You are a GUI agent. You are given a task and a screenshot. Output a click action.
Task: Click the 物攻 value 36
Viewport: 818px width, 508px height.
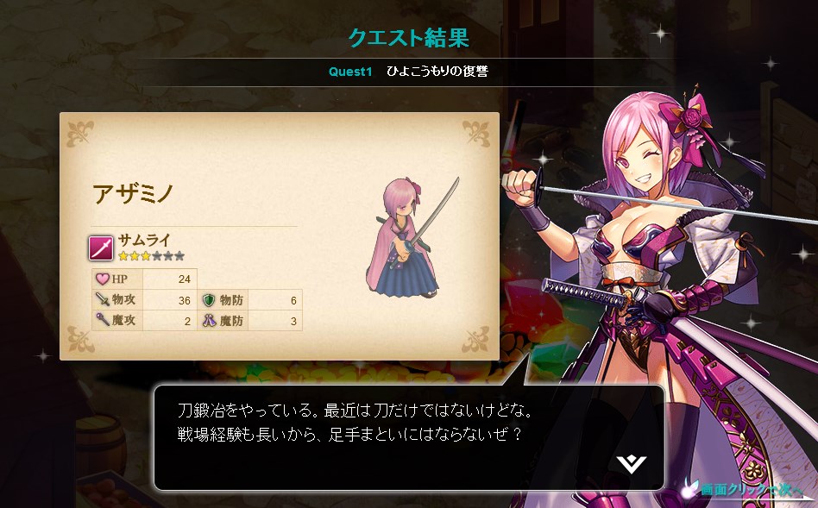(184, 301)
